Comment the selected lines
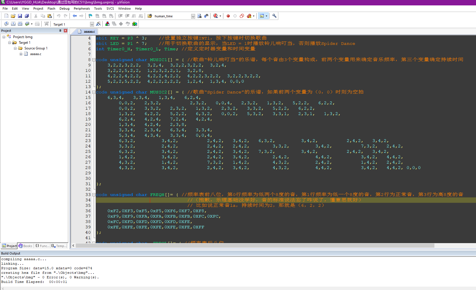This screenshot has width=476, height=290. 134,16
